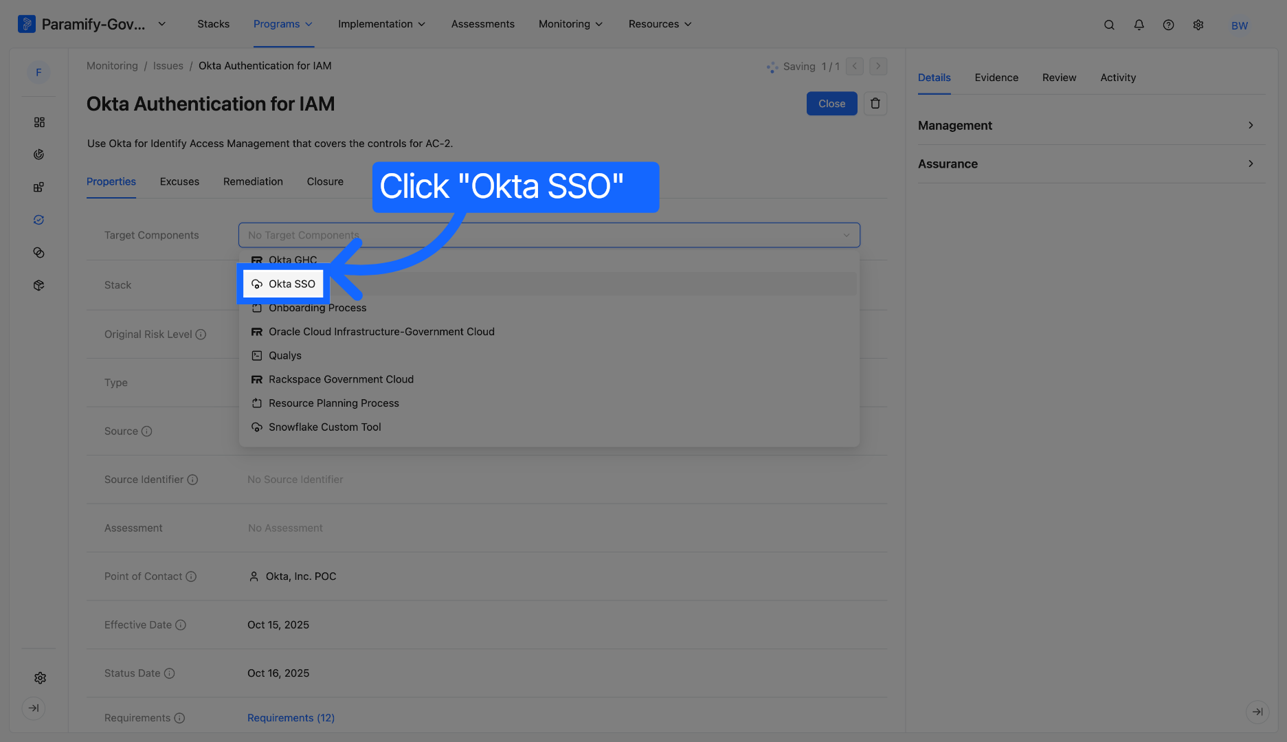This screenshot has width=1287, height=742.
Task: Expand the Assurance section
Action: (1091, 164)
